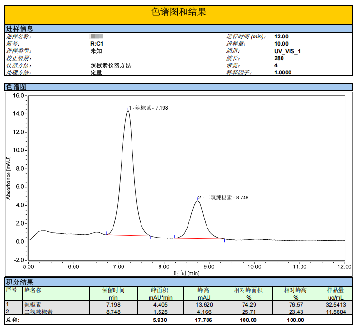Screen dimensions: 357x330
Task: Click the 时间 [min] x-axis label
Action: 186,273
